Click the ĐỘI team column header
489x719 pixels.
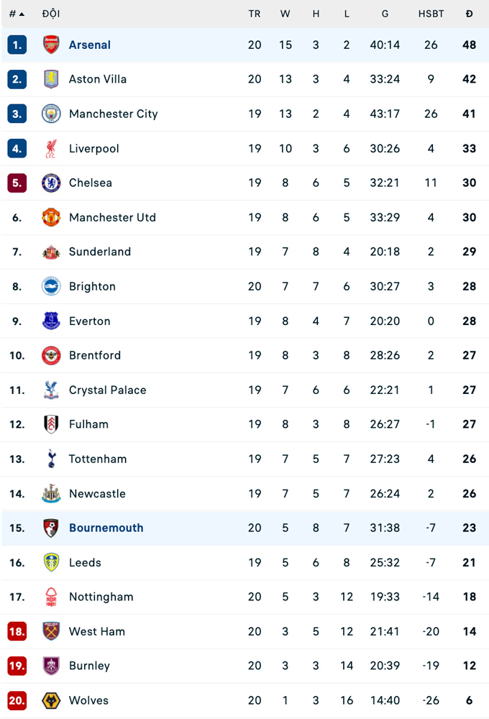(x=51, y=14)
